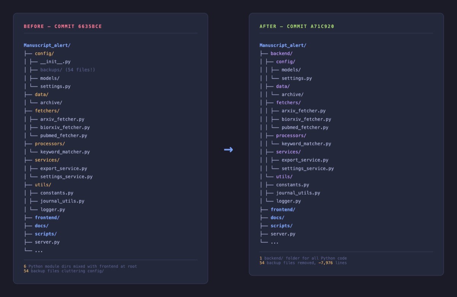The height and width of the screenshot is (297, 457).
Task: Open pubmed_fetcher.py in the AFTER tree
Action: [305, 127]
